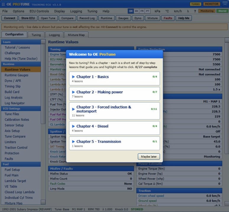Click the Store ECU toolbar button
The width and height of the screenshot is (229, 212).
coord(28,18)
